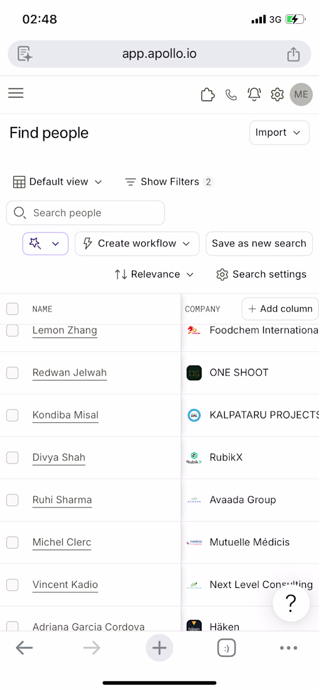
Task: Open the phone dialer icon
Action: [x=231, y=95]
